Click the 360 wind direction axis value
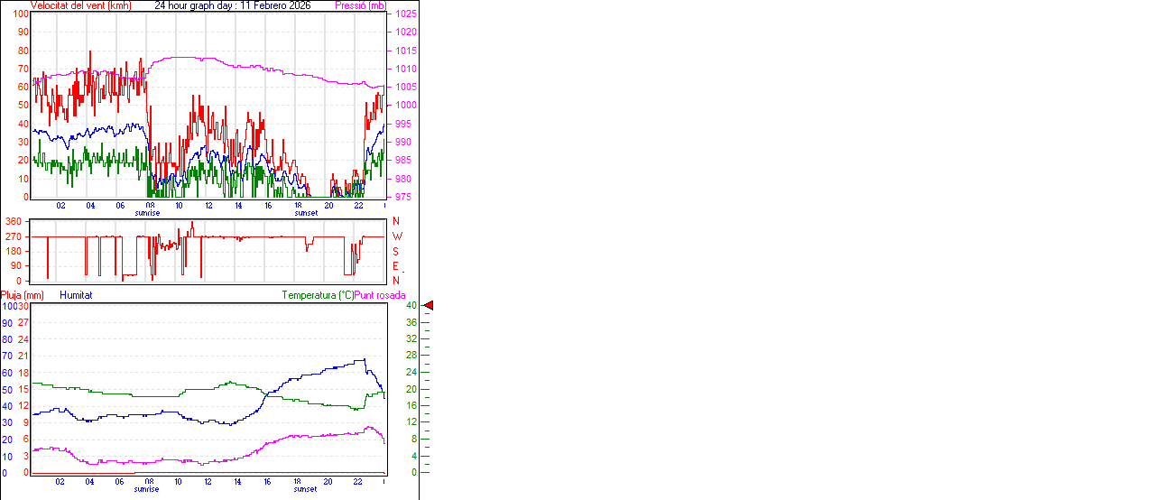The height and width of the screenshot is (500, 1155). 14,221
